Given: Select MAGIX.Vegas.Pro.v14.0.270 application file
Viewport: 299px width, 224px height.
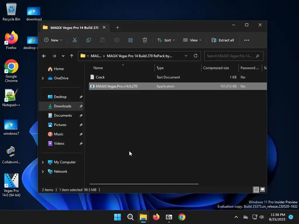Looking at the screenshot, I should (x=178, y=86).
